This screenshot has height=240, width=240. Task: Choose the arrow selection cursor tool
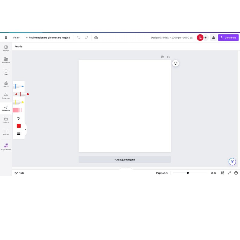click(x=19, y=118)
